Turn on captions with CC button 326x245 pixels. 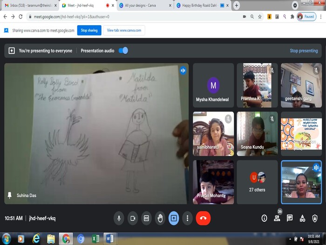pos(146,218)
